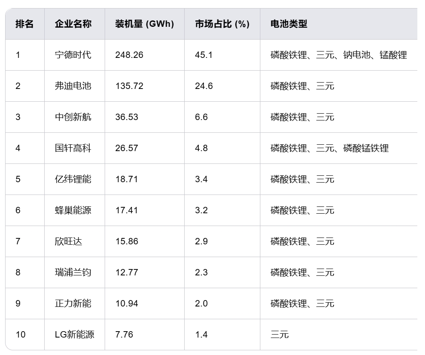Click the 企业名称 column header

coord(73,24)
